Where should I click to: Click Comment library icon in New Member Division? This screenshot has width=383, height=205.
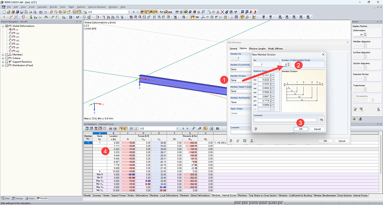322,120
